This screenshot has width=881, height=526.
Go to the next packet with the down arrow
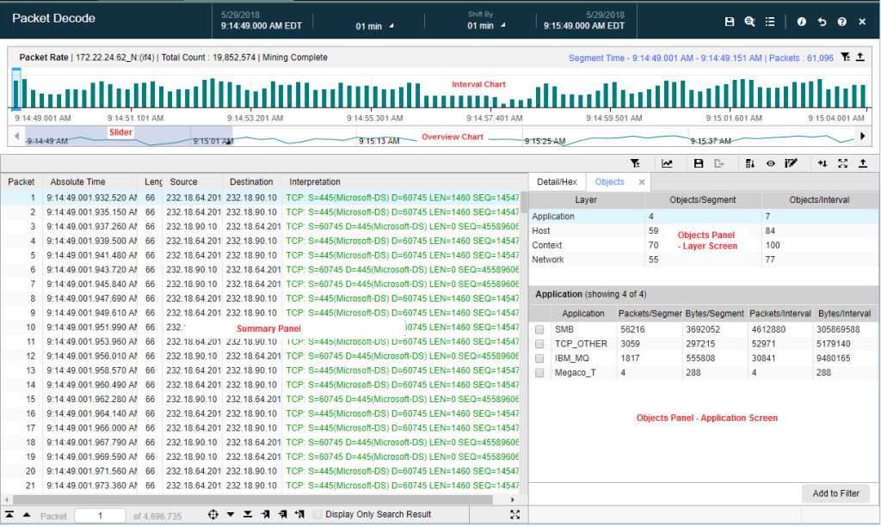pos(231,514)
